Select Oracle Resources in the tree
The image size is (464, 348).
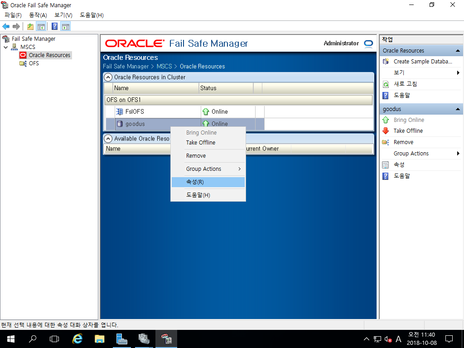coord(49,55)
